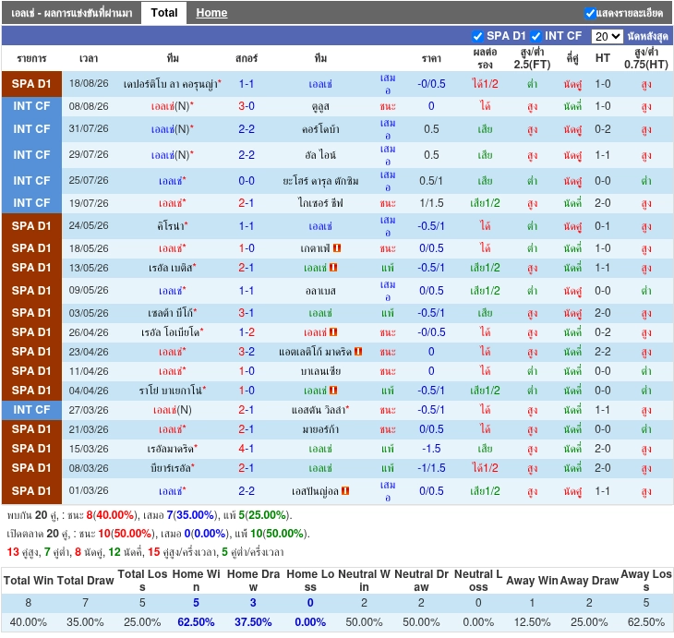Click the Home Draw 37.50% value
Viewport: 674px width, 638px height.
[x=253, y=622]
